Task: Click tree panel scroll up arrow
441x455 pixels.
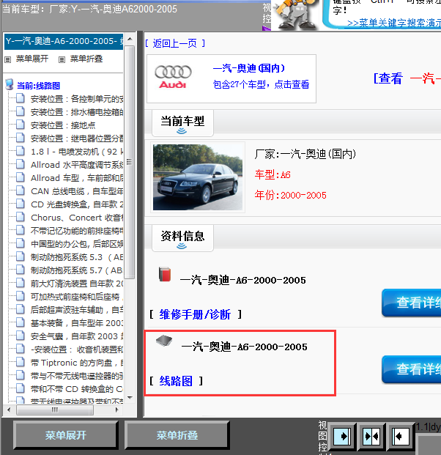Action: tap(130, 39)
